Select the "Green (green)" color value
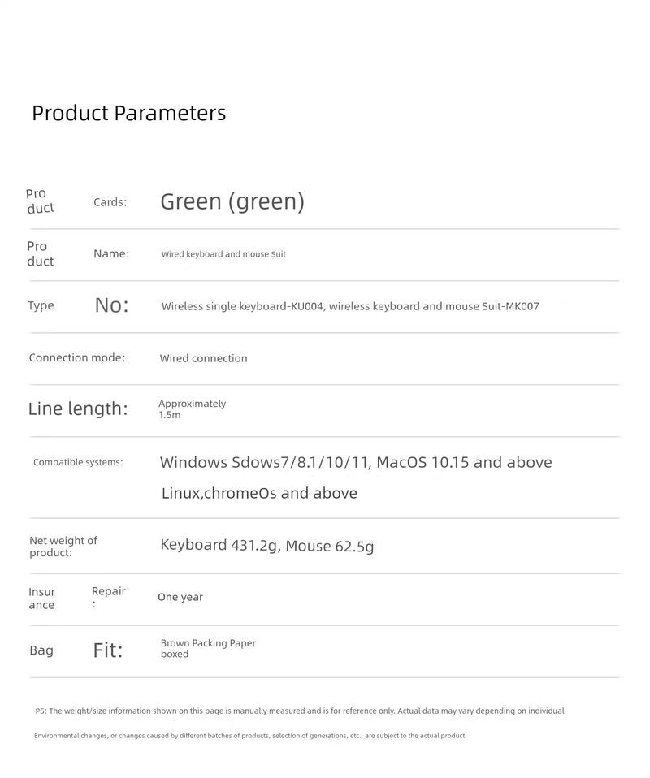 [232, 201]
